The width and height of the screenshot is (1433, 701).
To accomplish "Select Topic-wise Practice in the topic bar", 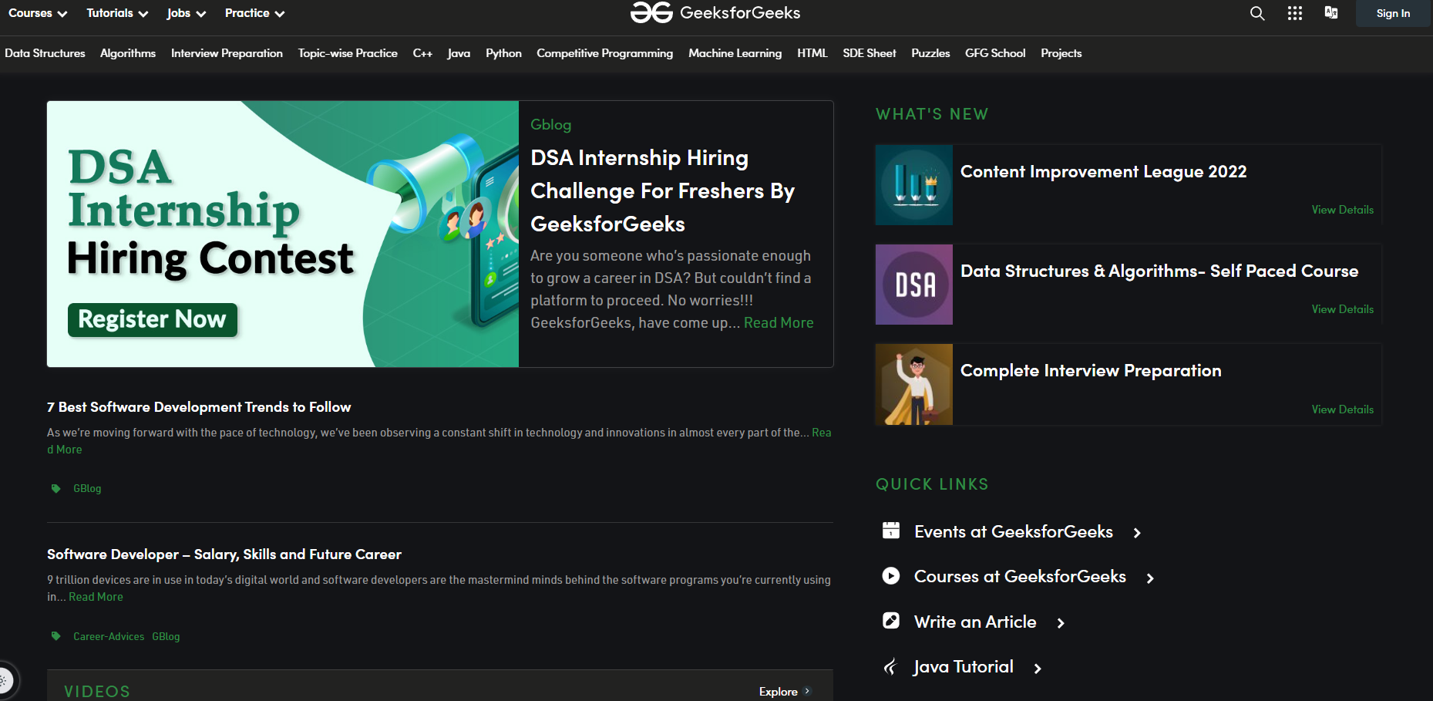I will point(348,53).
